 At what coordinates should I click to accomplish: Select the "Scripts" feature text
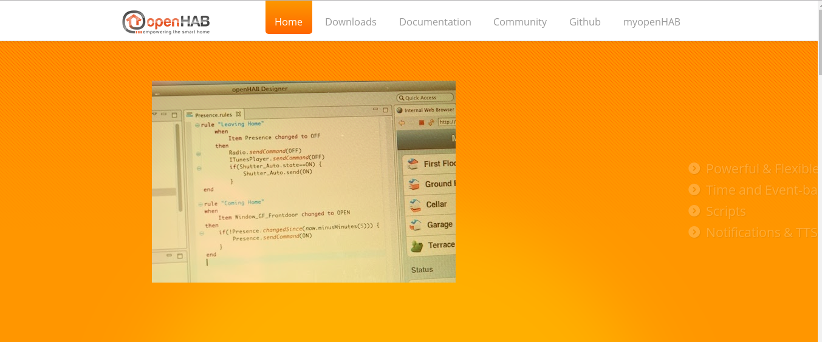pyautogui.click(x=726, y=212)
